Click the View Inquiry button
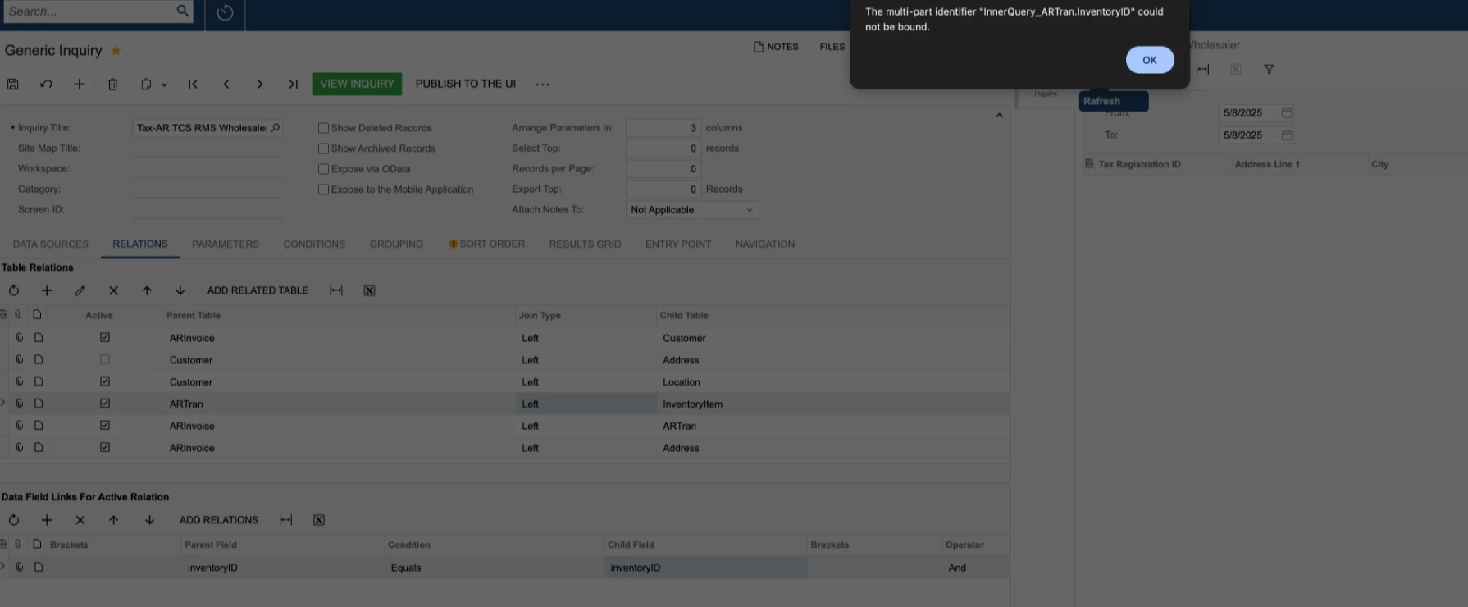1468x607 pixels. click(357, 84)
